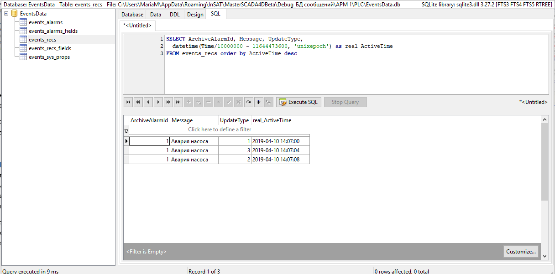Select the events_recs table icon in sidebar
Image resolution: width=555 pixels, height=274 pixels.
24,40
